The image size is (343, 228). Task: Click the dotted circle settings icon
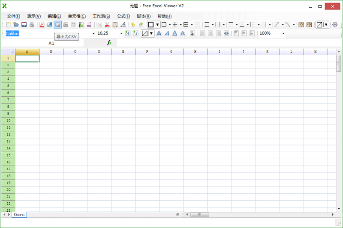(x=335, y=25)
